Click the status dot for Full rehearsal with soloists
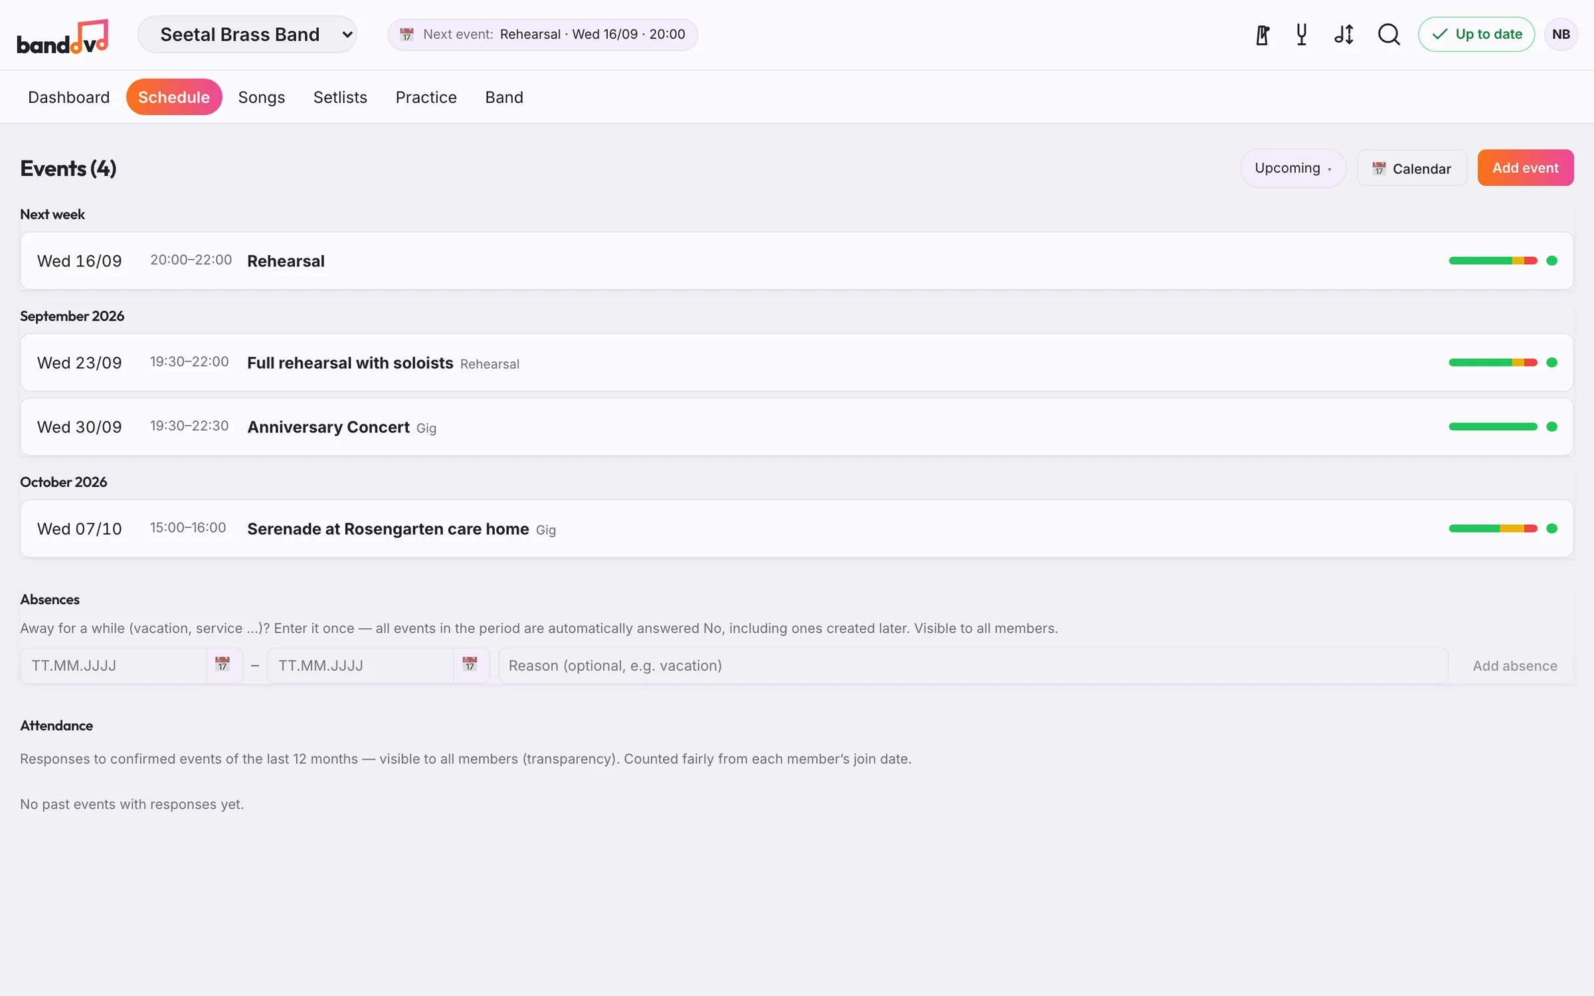The image size is (1594, 996). point(1551,363)
